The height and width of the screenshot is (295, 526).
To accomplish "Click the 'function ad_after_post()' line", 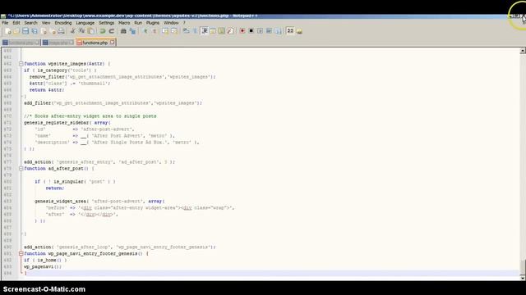I will [58, 169].
